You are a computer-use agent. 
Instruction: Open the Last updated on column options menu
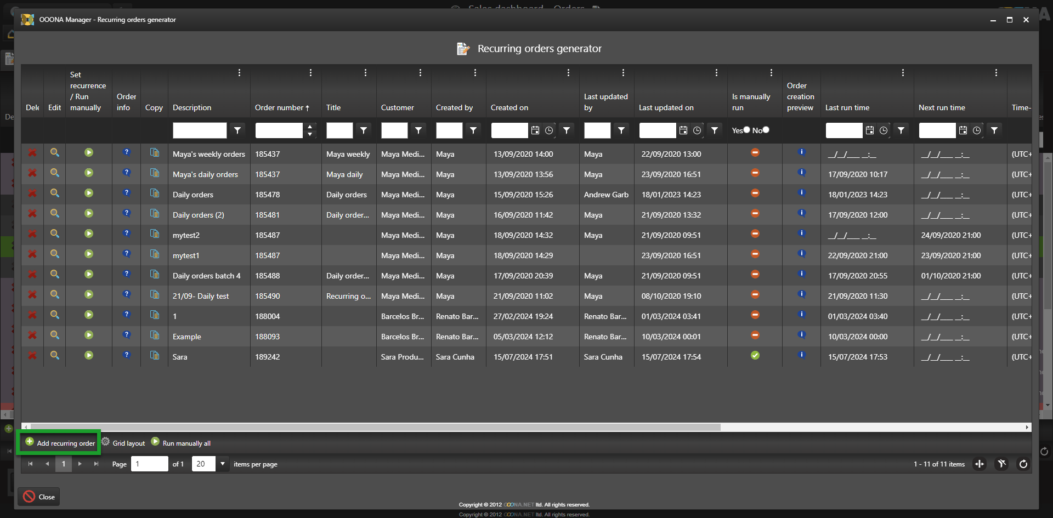pyautogui.click(x=716, y=73)
